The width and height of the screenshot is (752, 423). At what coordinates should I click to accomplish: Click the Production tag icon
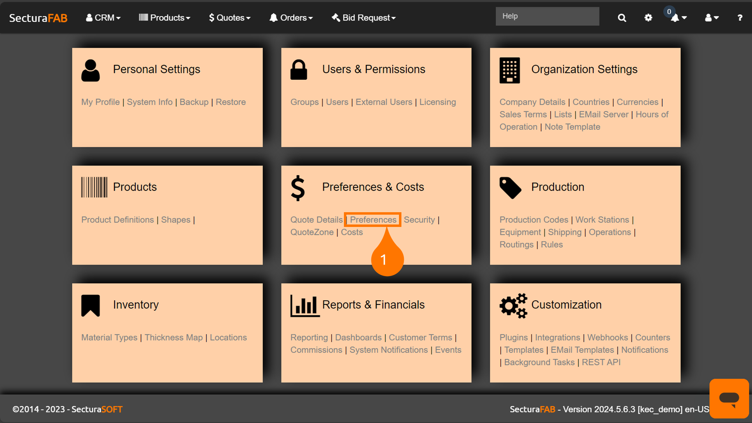[510, 188]
